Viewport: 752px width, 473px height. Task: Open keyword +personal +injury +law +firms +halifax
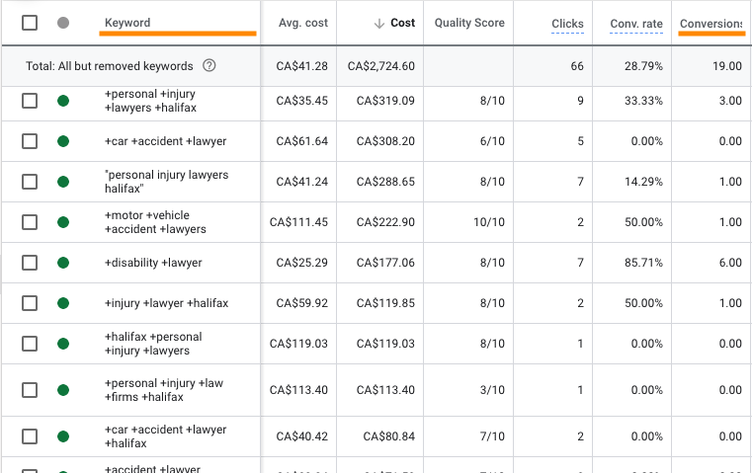[x=164, y=390]
